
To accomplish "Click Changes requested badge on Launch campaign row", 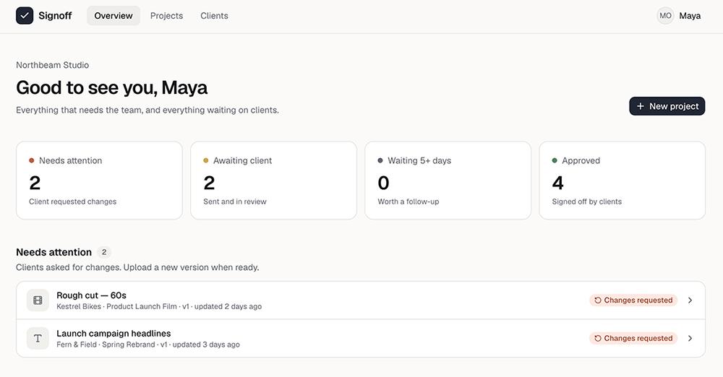I will [633, 338].
